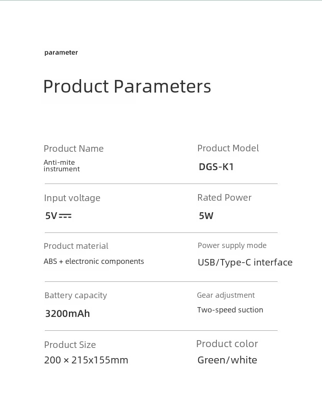Click the "Product Name" label
This screenshot has width=322, height=394.
pyautogui.click(x=73, y=149)
